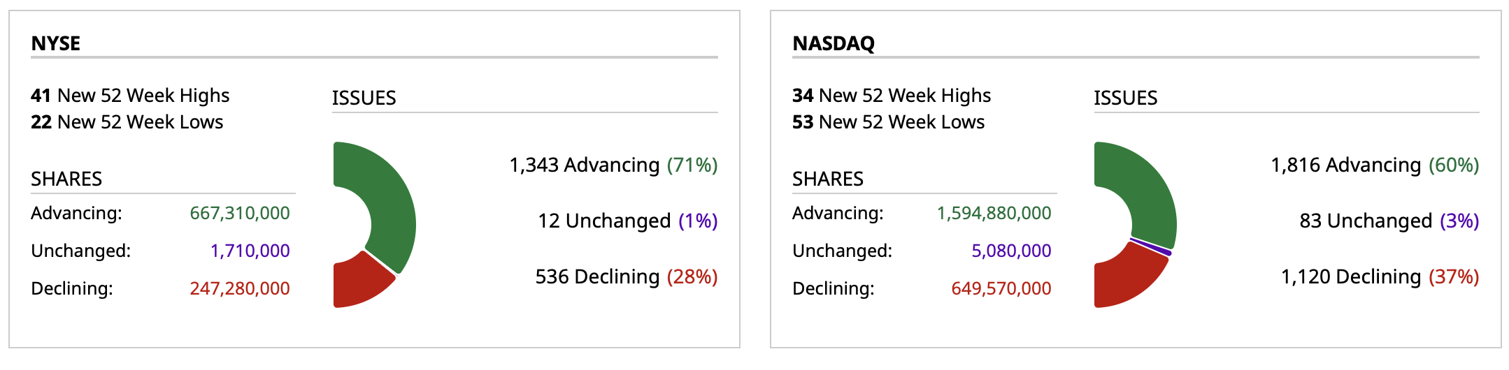This screenshot has width=1509, height=370.
Task: Click NASDAQ declining shares value 649,570,000
Action: point(1001,288)
